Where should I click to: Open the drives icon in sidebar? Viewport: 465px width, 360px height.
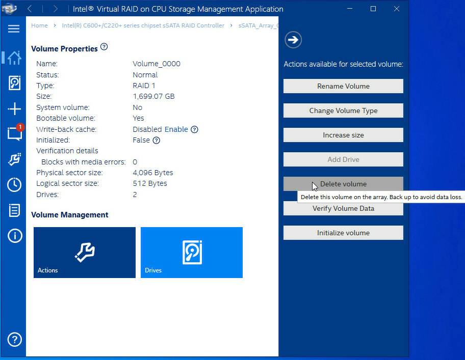[14, 83]
